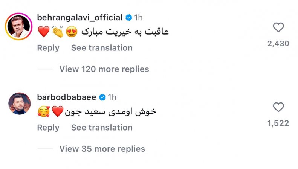Like barbodbabaee's comment with the heart
The height and width of the screenshot is (169, 298).
point(278,107)
